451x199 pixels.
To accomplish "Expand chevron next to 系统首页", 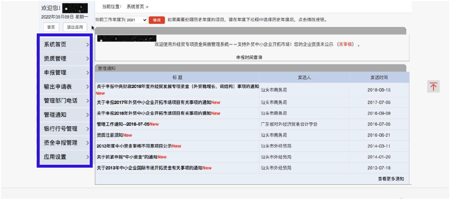I will click(x=87, y=45).
